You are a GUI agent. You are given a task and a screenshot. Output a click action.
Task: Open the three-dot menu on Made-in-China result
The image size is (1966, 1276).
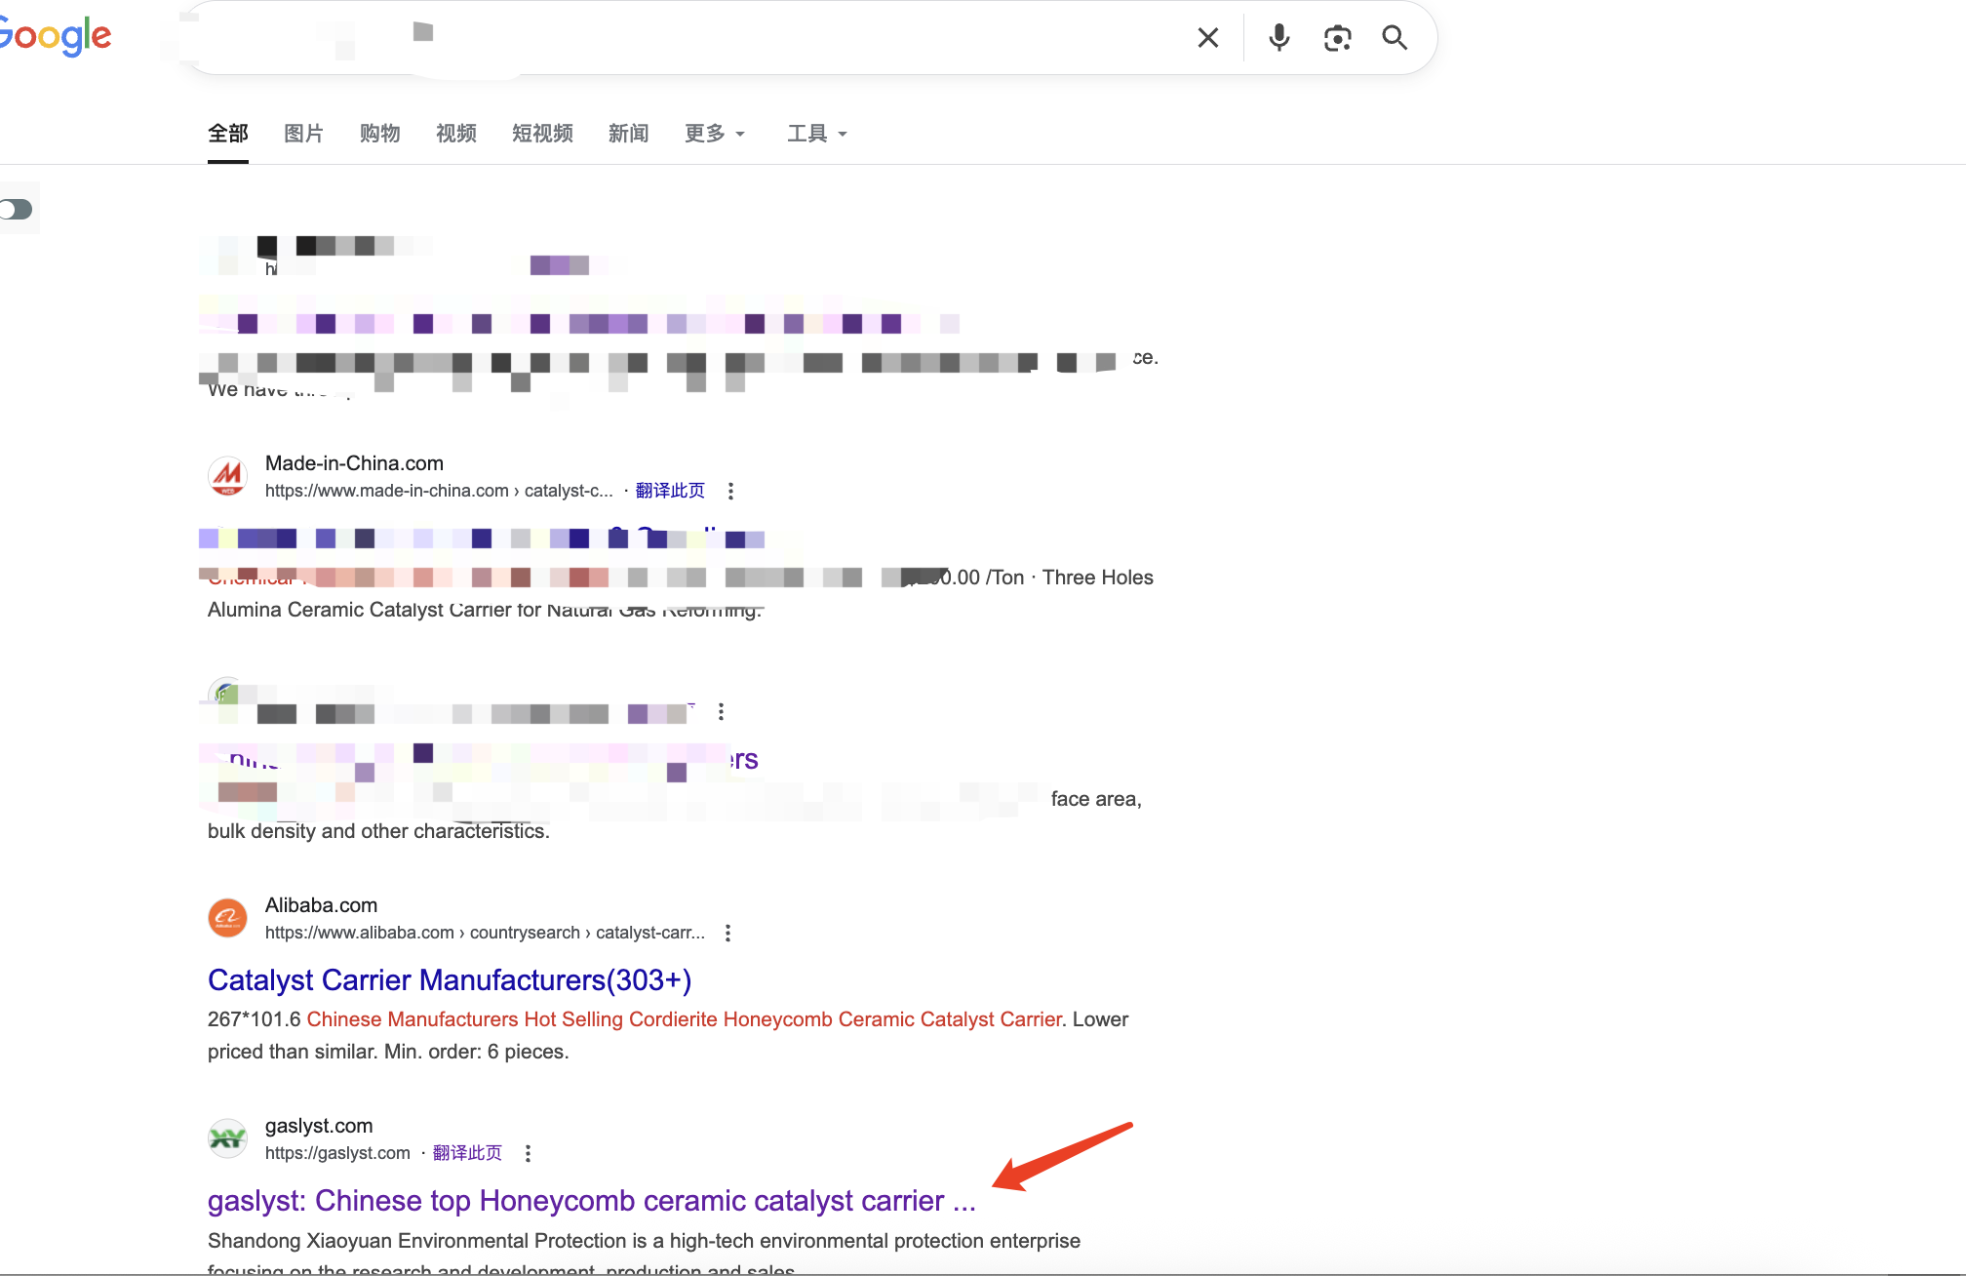click(731, 492)
